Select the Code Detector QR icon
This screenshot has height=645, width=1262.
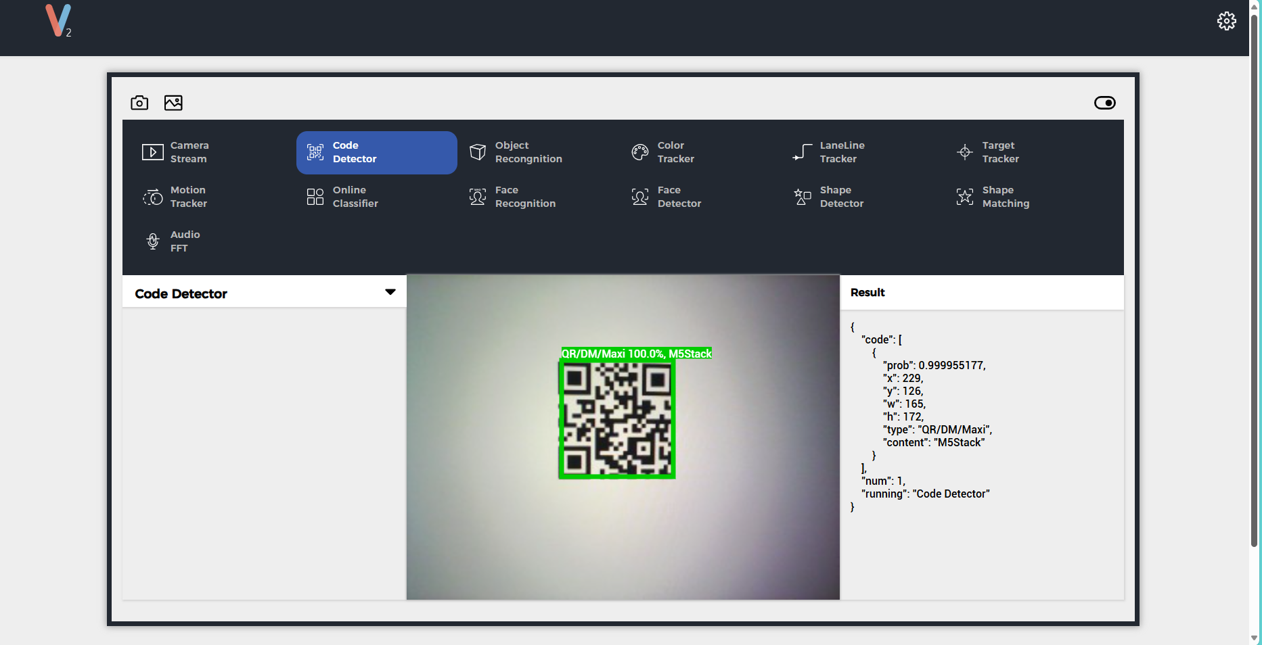(315, 152)
